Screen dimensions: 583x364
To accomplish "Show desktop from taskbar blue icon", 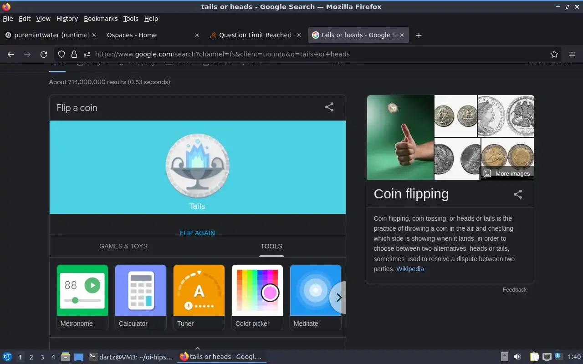I will pos(79,357).
